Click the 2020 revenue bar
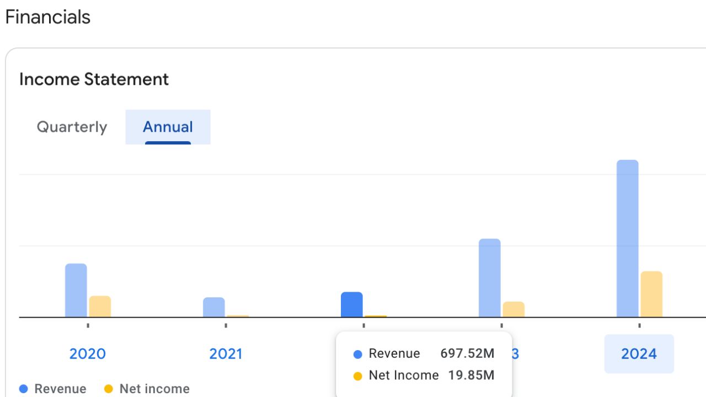The image size is (706, 397). (76, 291)
